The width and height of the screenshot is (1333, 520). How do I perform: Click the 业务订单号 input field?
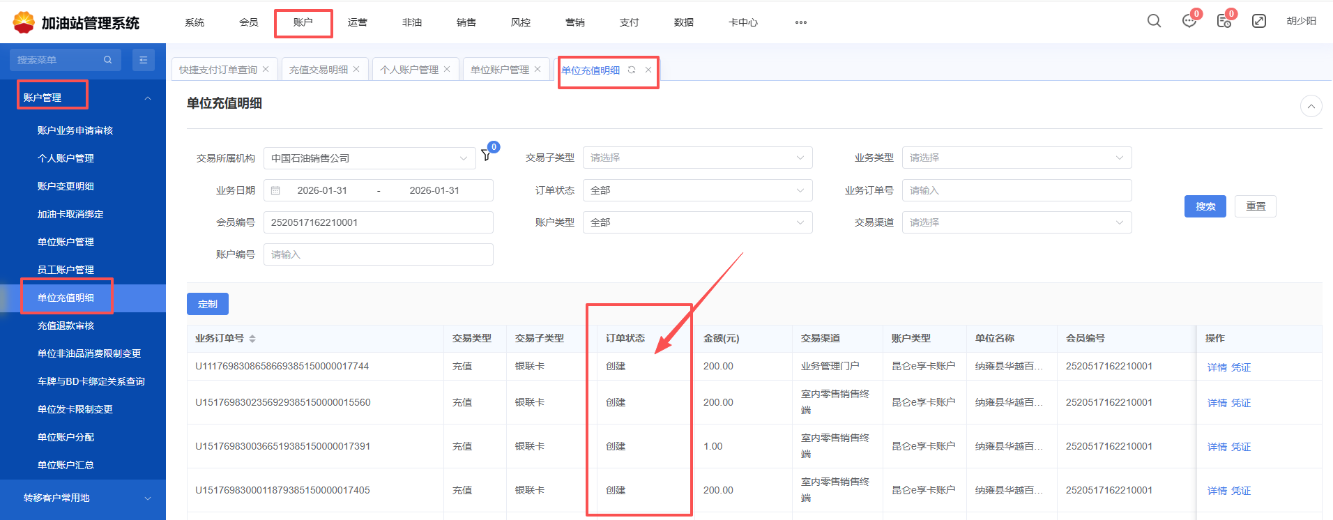point(1016,190)
